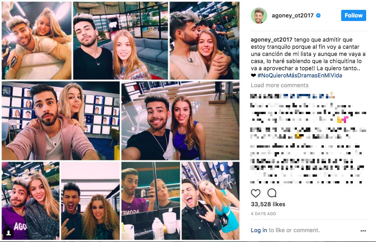Image resolution: width=376 pixels, height=242 pixels.
Task: Click the heart like icon
Action: pos(255,193)
